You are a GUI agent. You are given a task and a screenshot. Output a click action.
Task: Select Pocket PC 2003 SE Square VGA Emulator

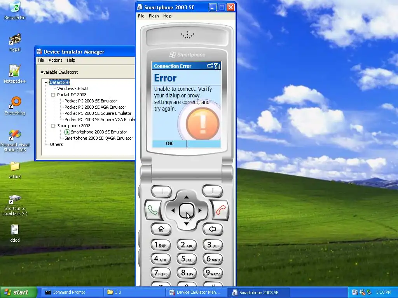tap(99, 120)
